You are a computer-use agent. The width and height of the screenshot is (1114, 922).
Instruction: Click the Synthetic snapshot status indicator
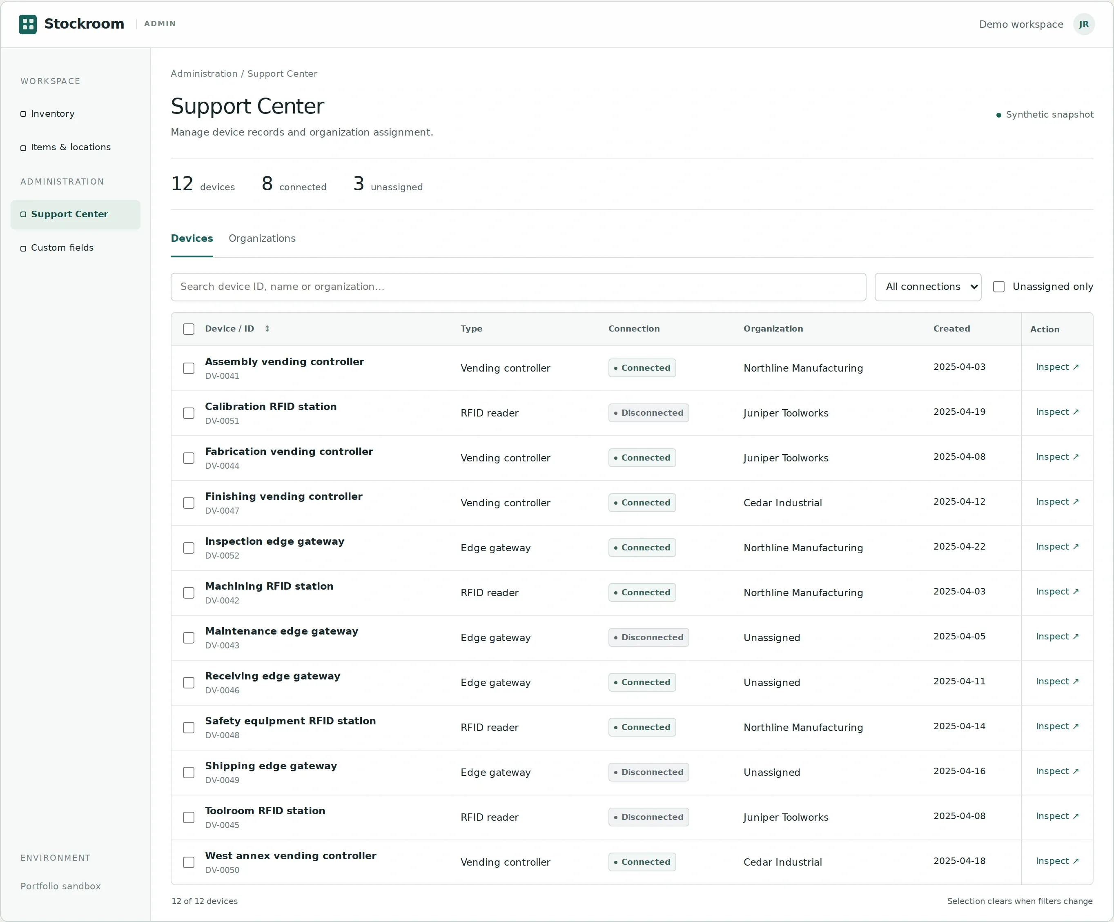pos(1045,115)
